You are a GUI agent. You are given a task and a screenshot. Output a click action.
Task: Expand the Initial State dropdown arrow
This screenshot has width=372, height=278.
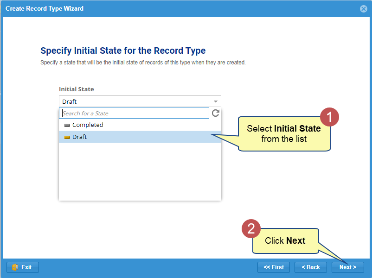(216, 101)
